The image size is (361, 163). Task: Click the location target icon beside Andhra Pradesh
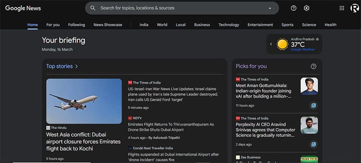click(x=317, y=39)
